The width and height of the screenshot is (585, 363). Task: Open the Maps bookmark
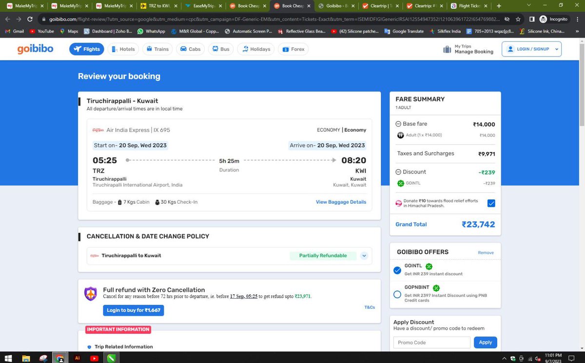point(69,31)
